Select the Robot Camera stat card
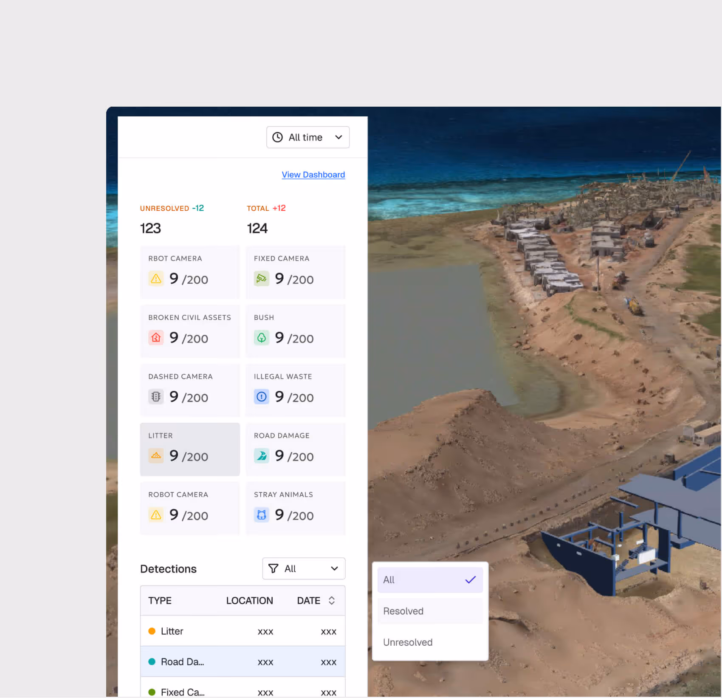This screenshot has width=722, height=698. [x=190, y=508]
